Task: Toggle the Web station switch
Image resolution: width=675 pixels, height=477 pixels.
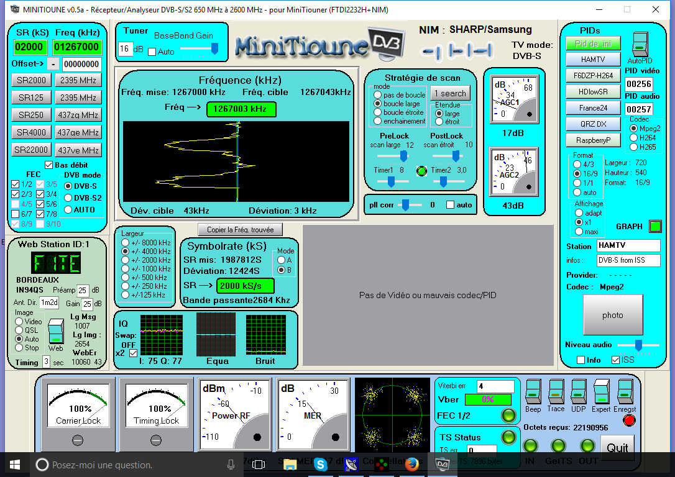Action: (55, 331)
